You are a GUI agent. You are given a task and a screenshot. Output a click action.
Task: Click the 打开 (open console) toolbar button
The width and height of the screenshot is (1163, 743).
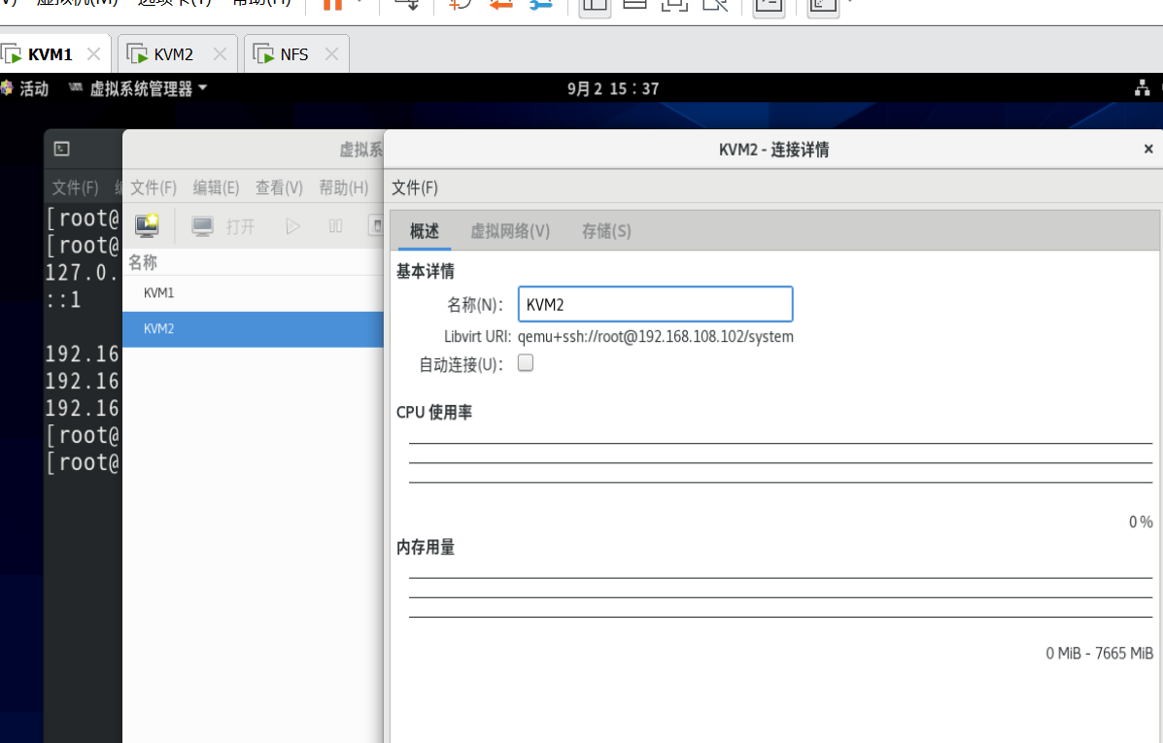(223, 226)
